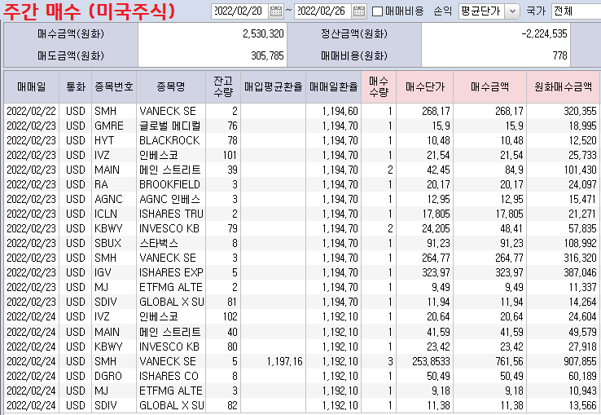
Task: Select the 매매비용(원화) value 778
Action: 560,55
